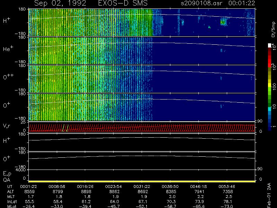277x208 pixels.
Task: Click the yellow QA bar along the bottom
Action: [142, 181]
